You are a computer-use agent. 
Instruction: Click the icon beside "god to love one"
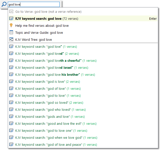click(11, 130)
